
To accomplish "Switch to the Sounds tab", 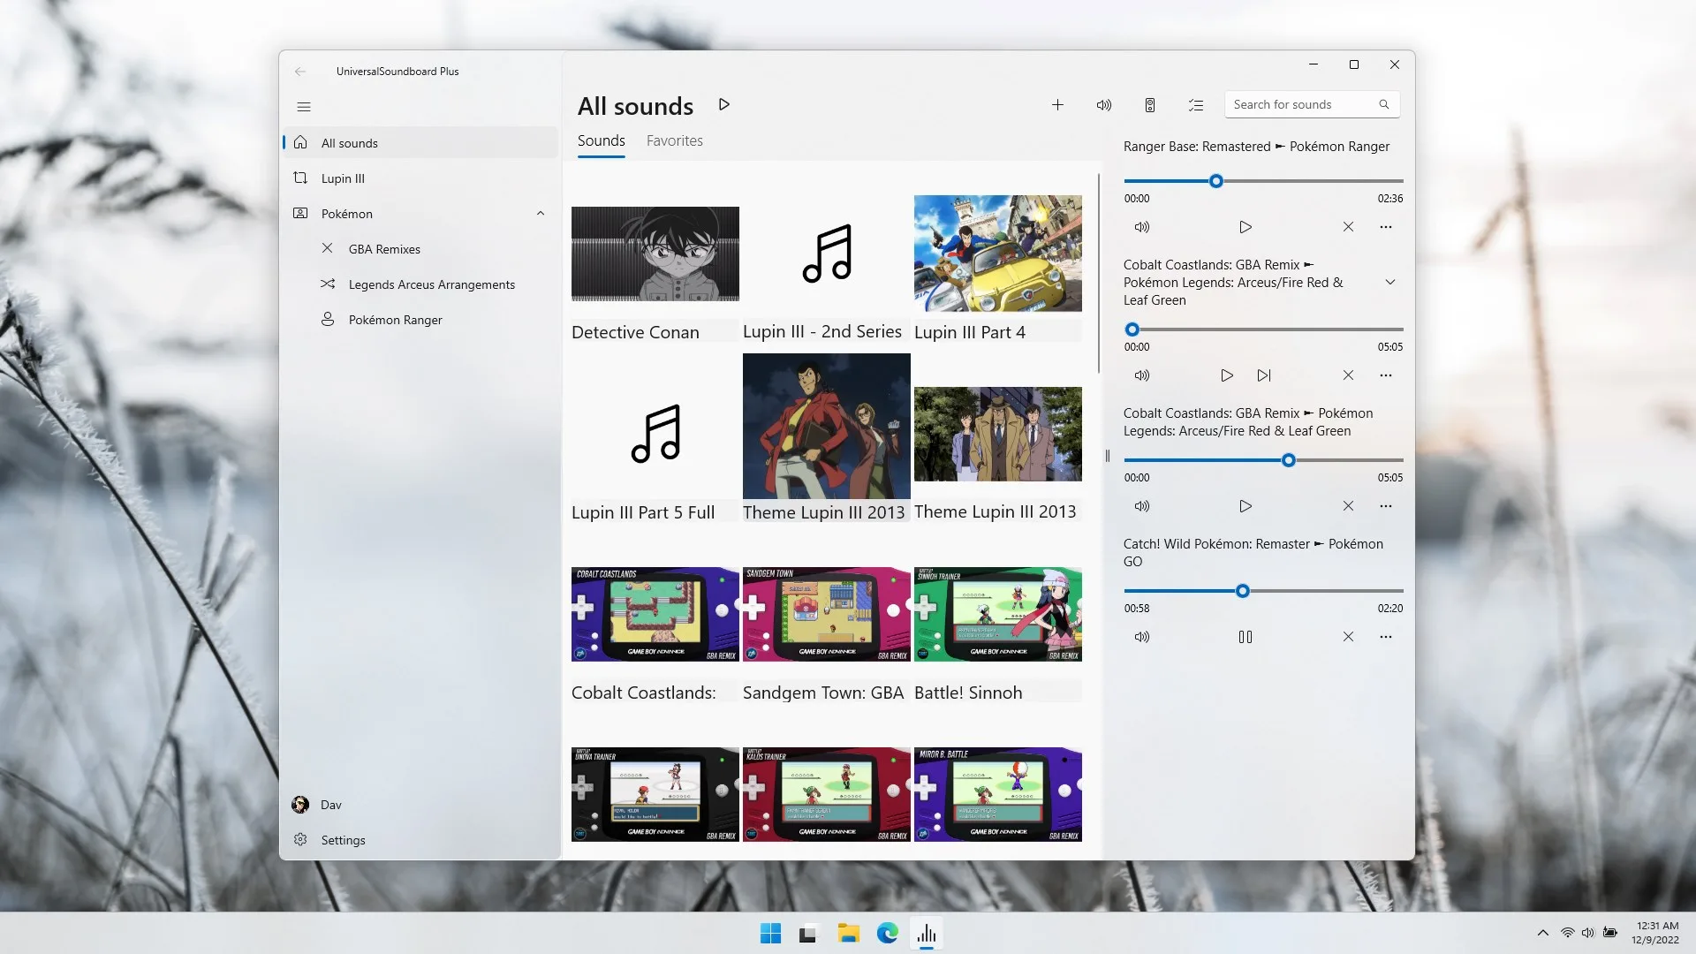I will pos(601,141).
